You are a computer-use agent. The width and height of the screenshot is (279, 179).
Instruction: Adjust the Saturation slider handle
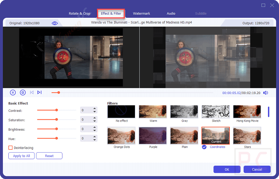[56, 120]
